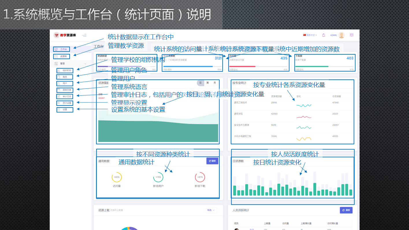Click the +76% 新增用户 circular gauge
The height and width of the screenshot is (230, 409).
(x=158, y=177)
